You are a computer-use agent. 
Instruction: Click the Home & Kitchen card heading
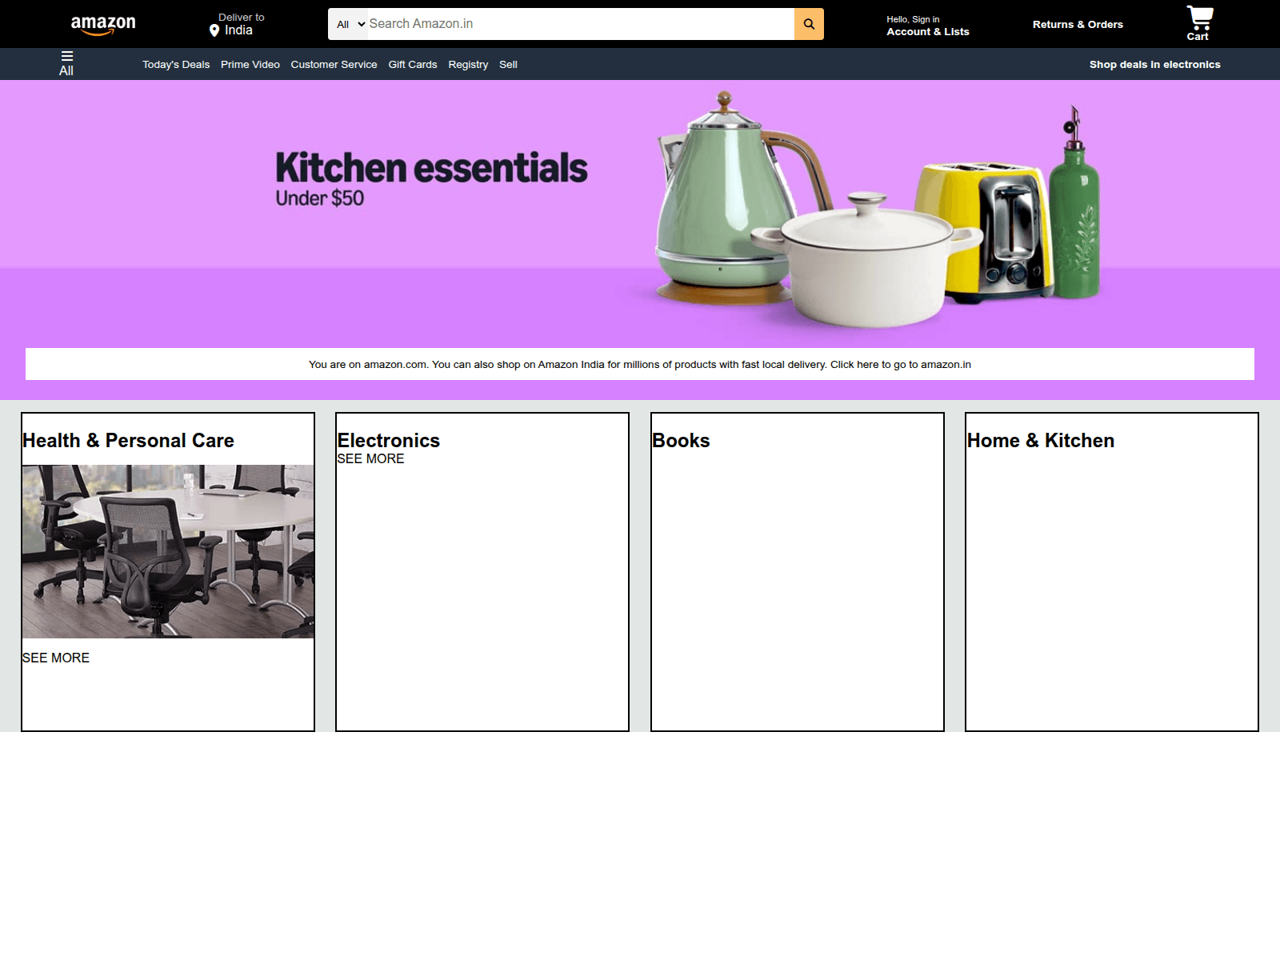coord(1040,441)
